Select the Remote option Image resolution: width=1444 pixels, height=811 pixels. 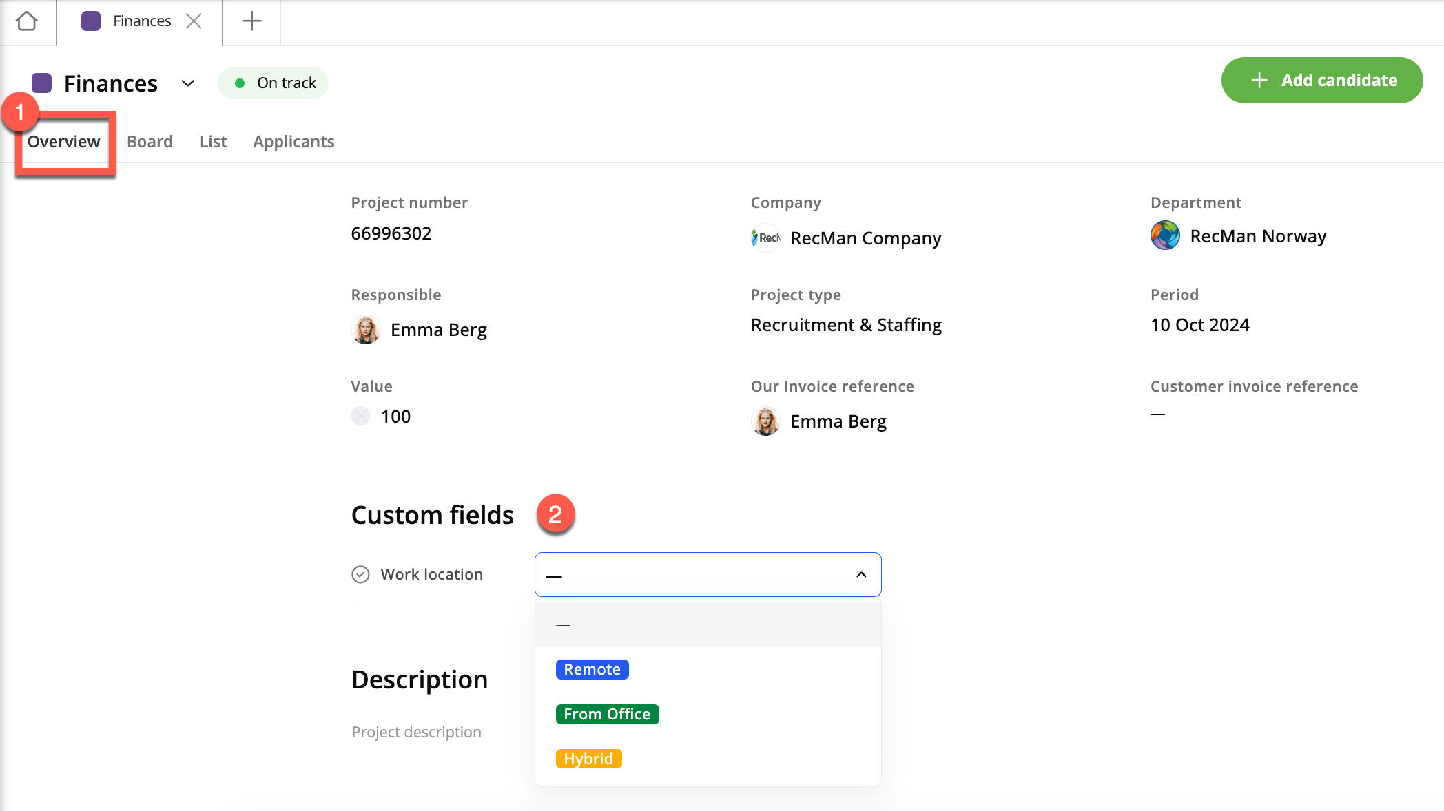click(592, 669)
